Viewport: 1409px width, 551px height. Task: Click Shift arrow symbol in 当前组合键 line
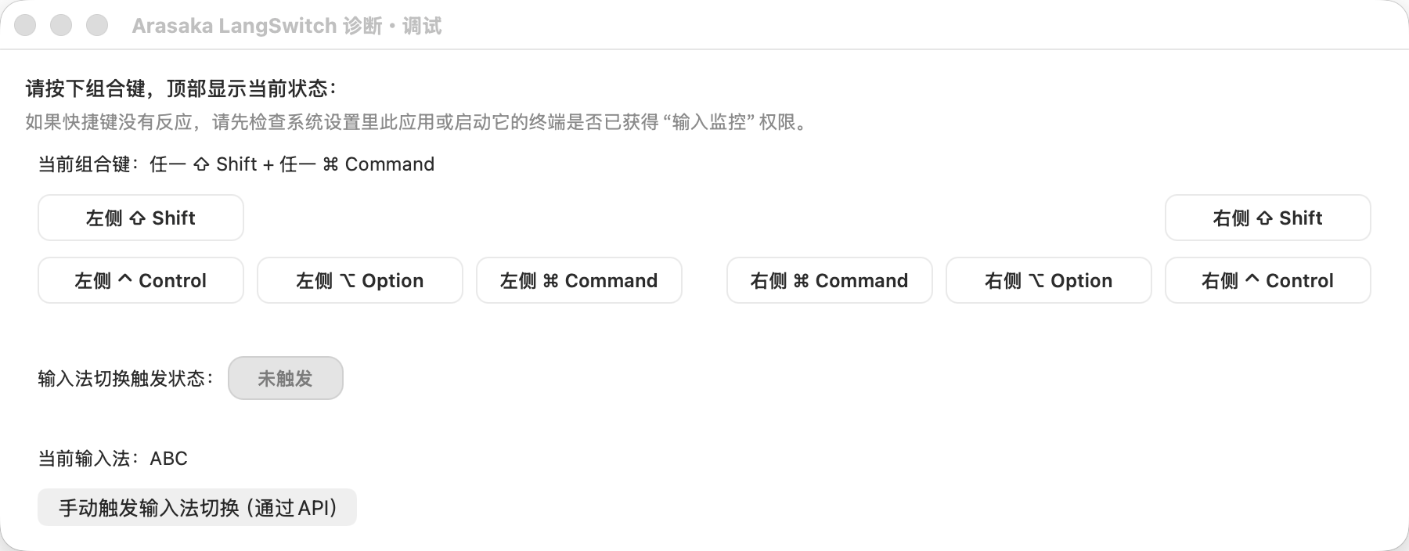click(201, 164)
